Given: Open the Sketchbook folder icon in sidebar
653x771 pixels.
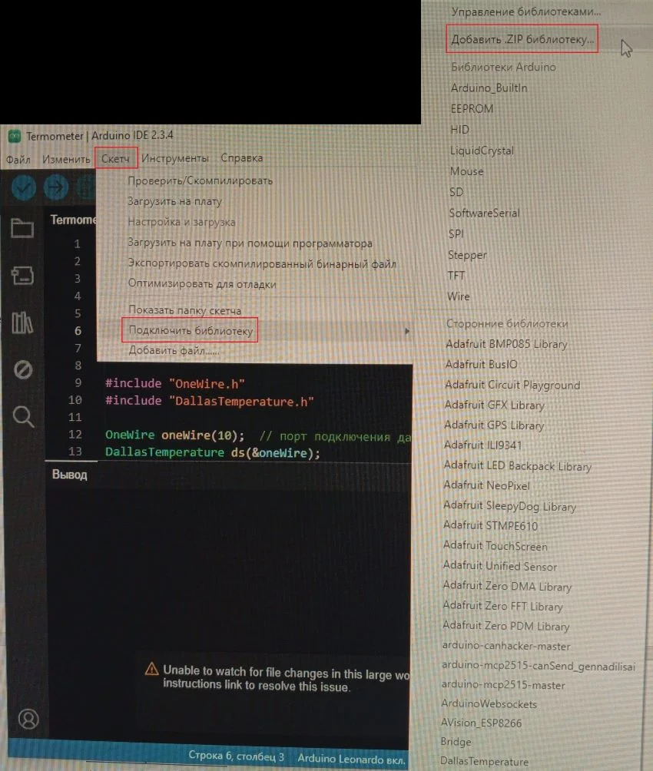Looking at the screenshot, I should click(x=23, y=228).
